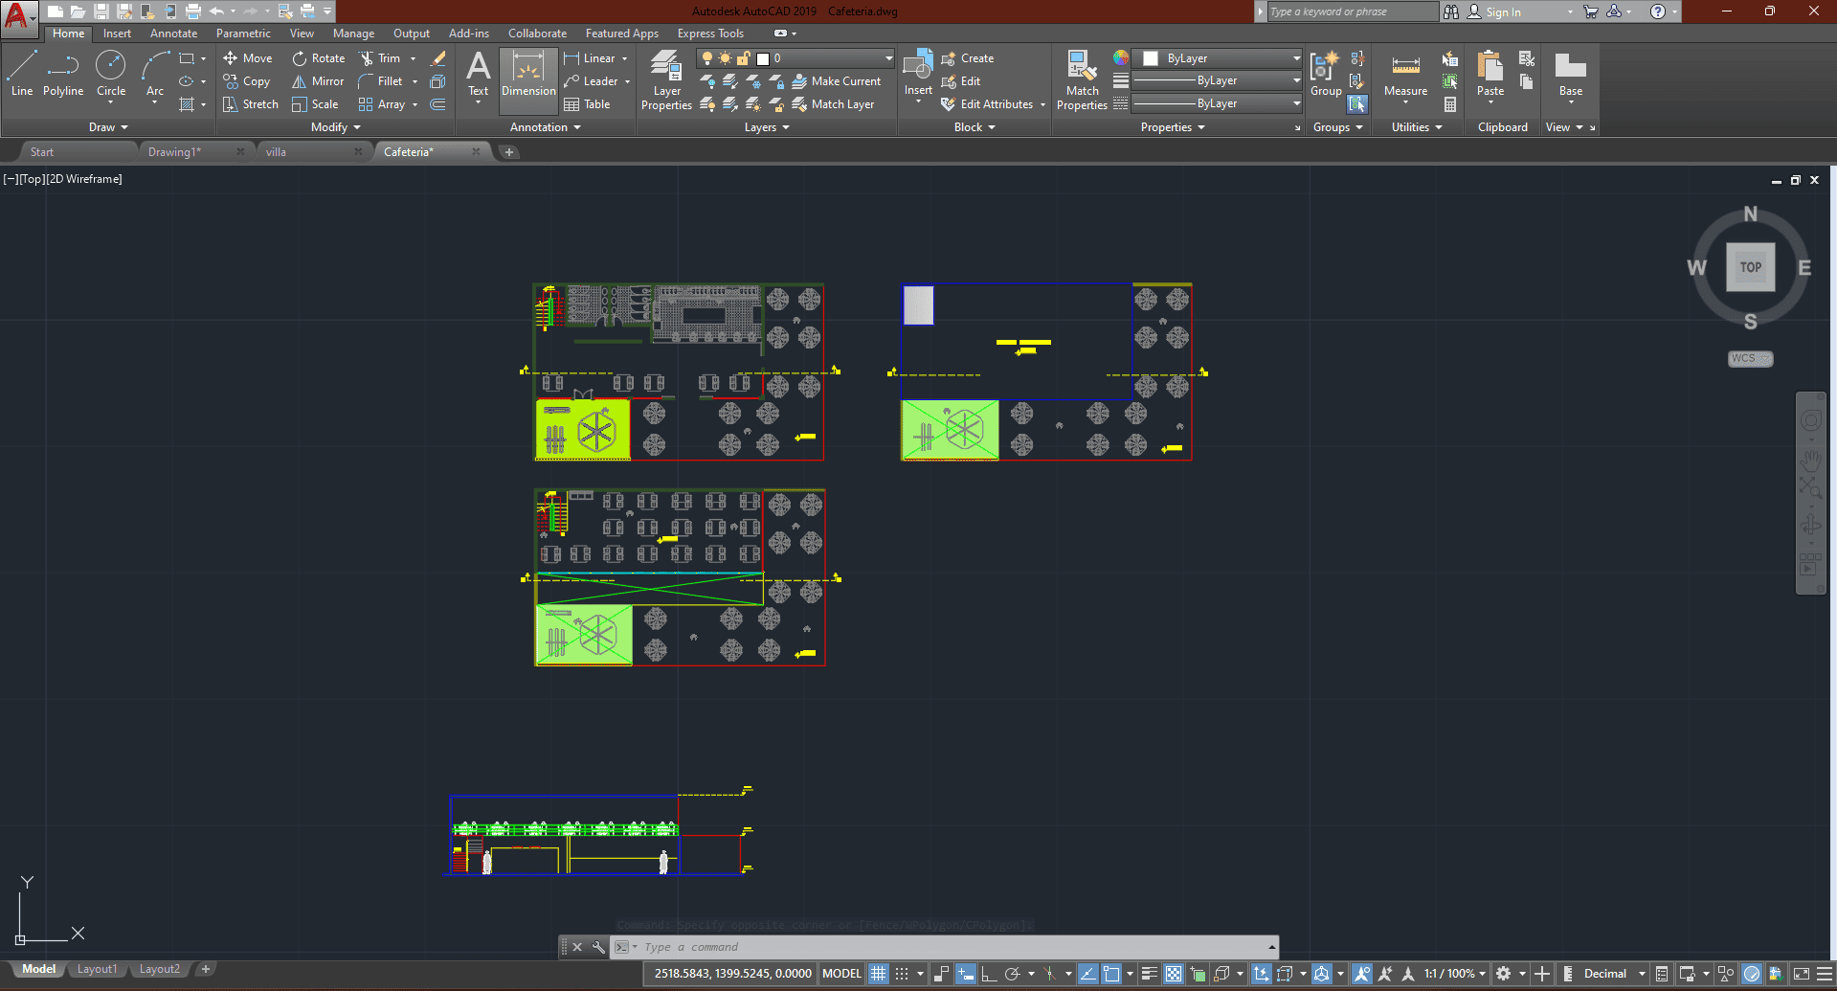The image size is (1837, 991).
Task: Toggle the drawing grid display
Action: pos(878,974)
